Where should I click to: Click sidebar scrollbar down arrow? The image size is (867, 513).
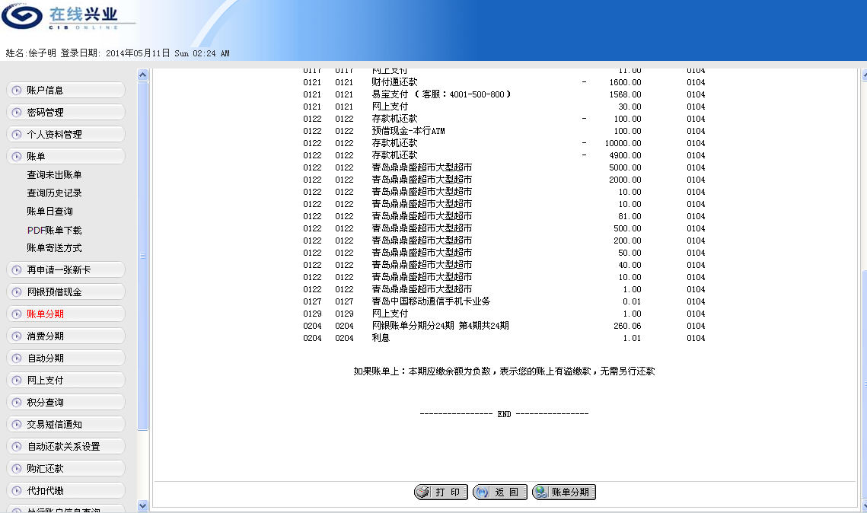coord(142,506)
